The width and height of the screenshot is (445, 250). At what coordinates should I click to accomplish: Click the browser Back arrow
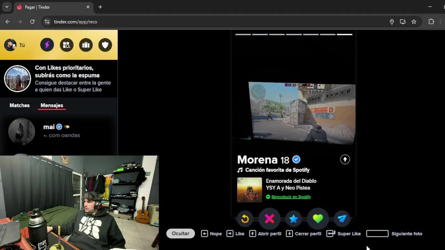8,22
